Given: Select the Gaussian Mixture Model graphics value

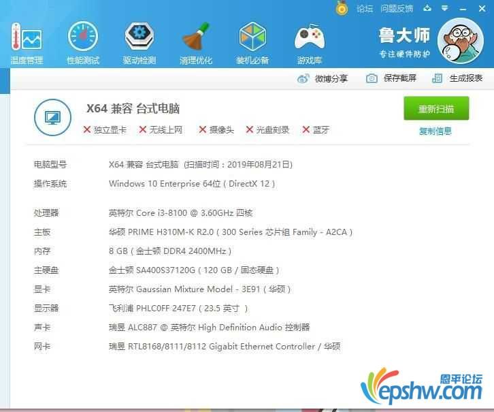Looking at the screenshot, I should click(199, 289).
